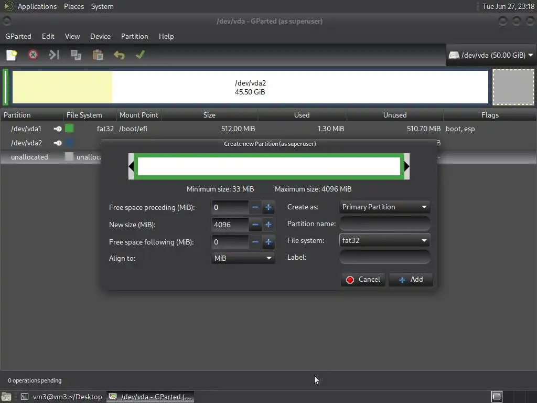Open the Partition menu

[135, 36]
